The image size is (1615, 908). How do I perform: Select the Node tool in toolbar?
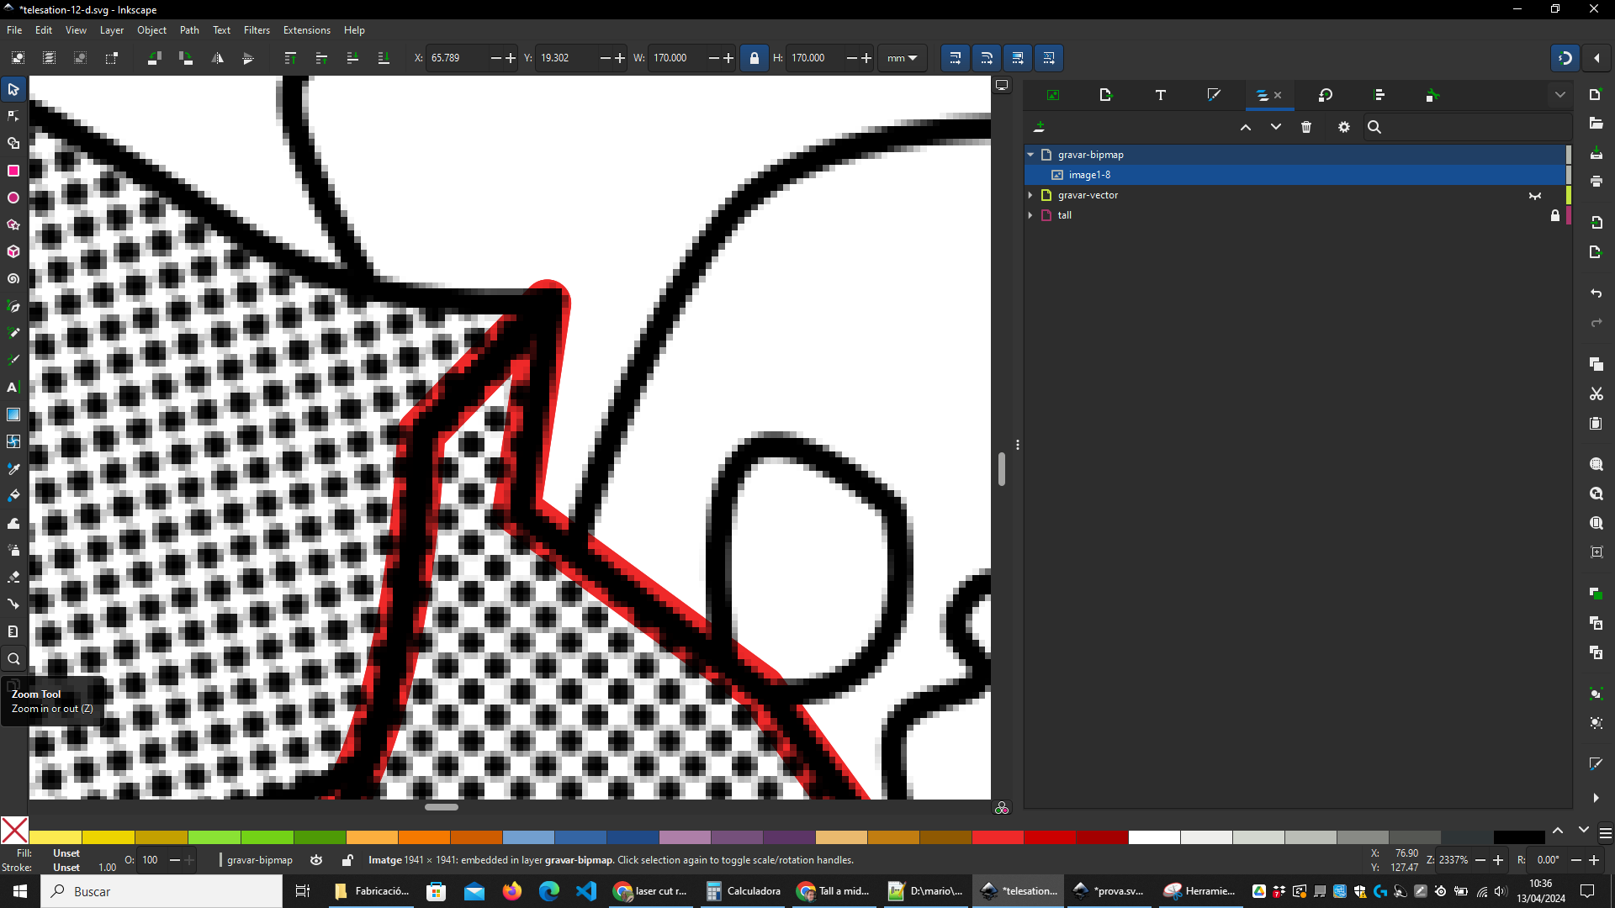[14, 115]
